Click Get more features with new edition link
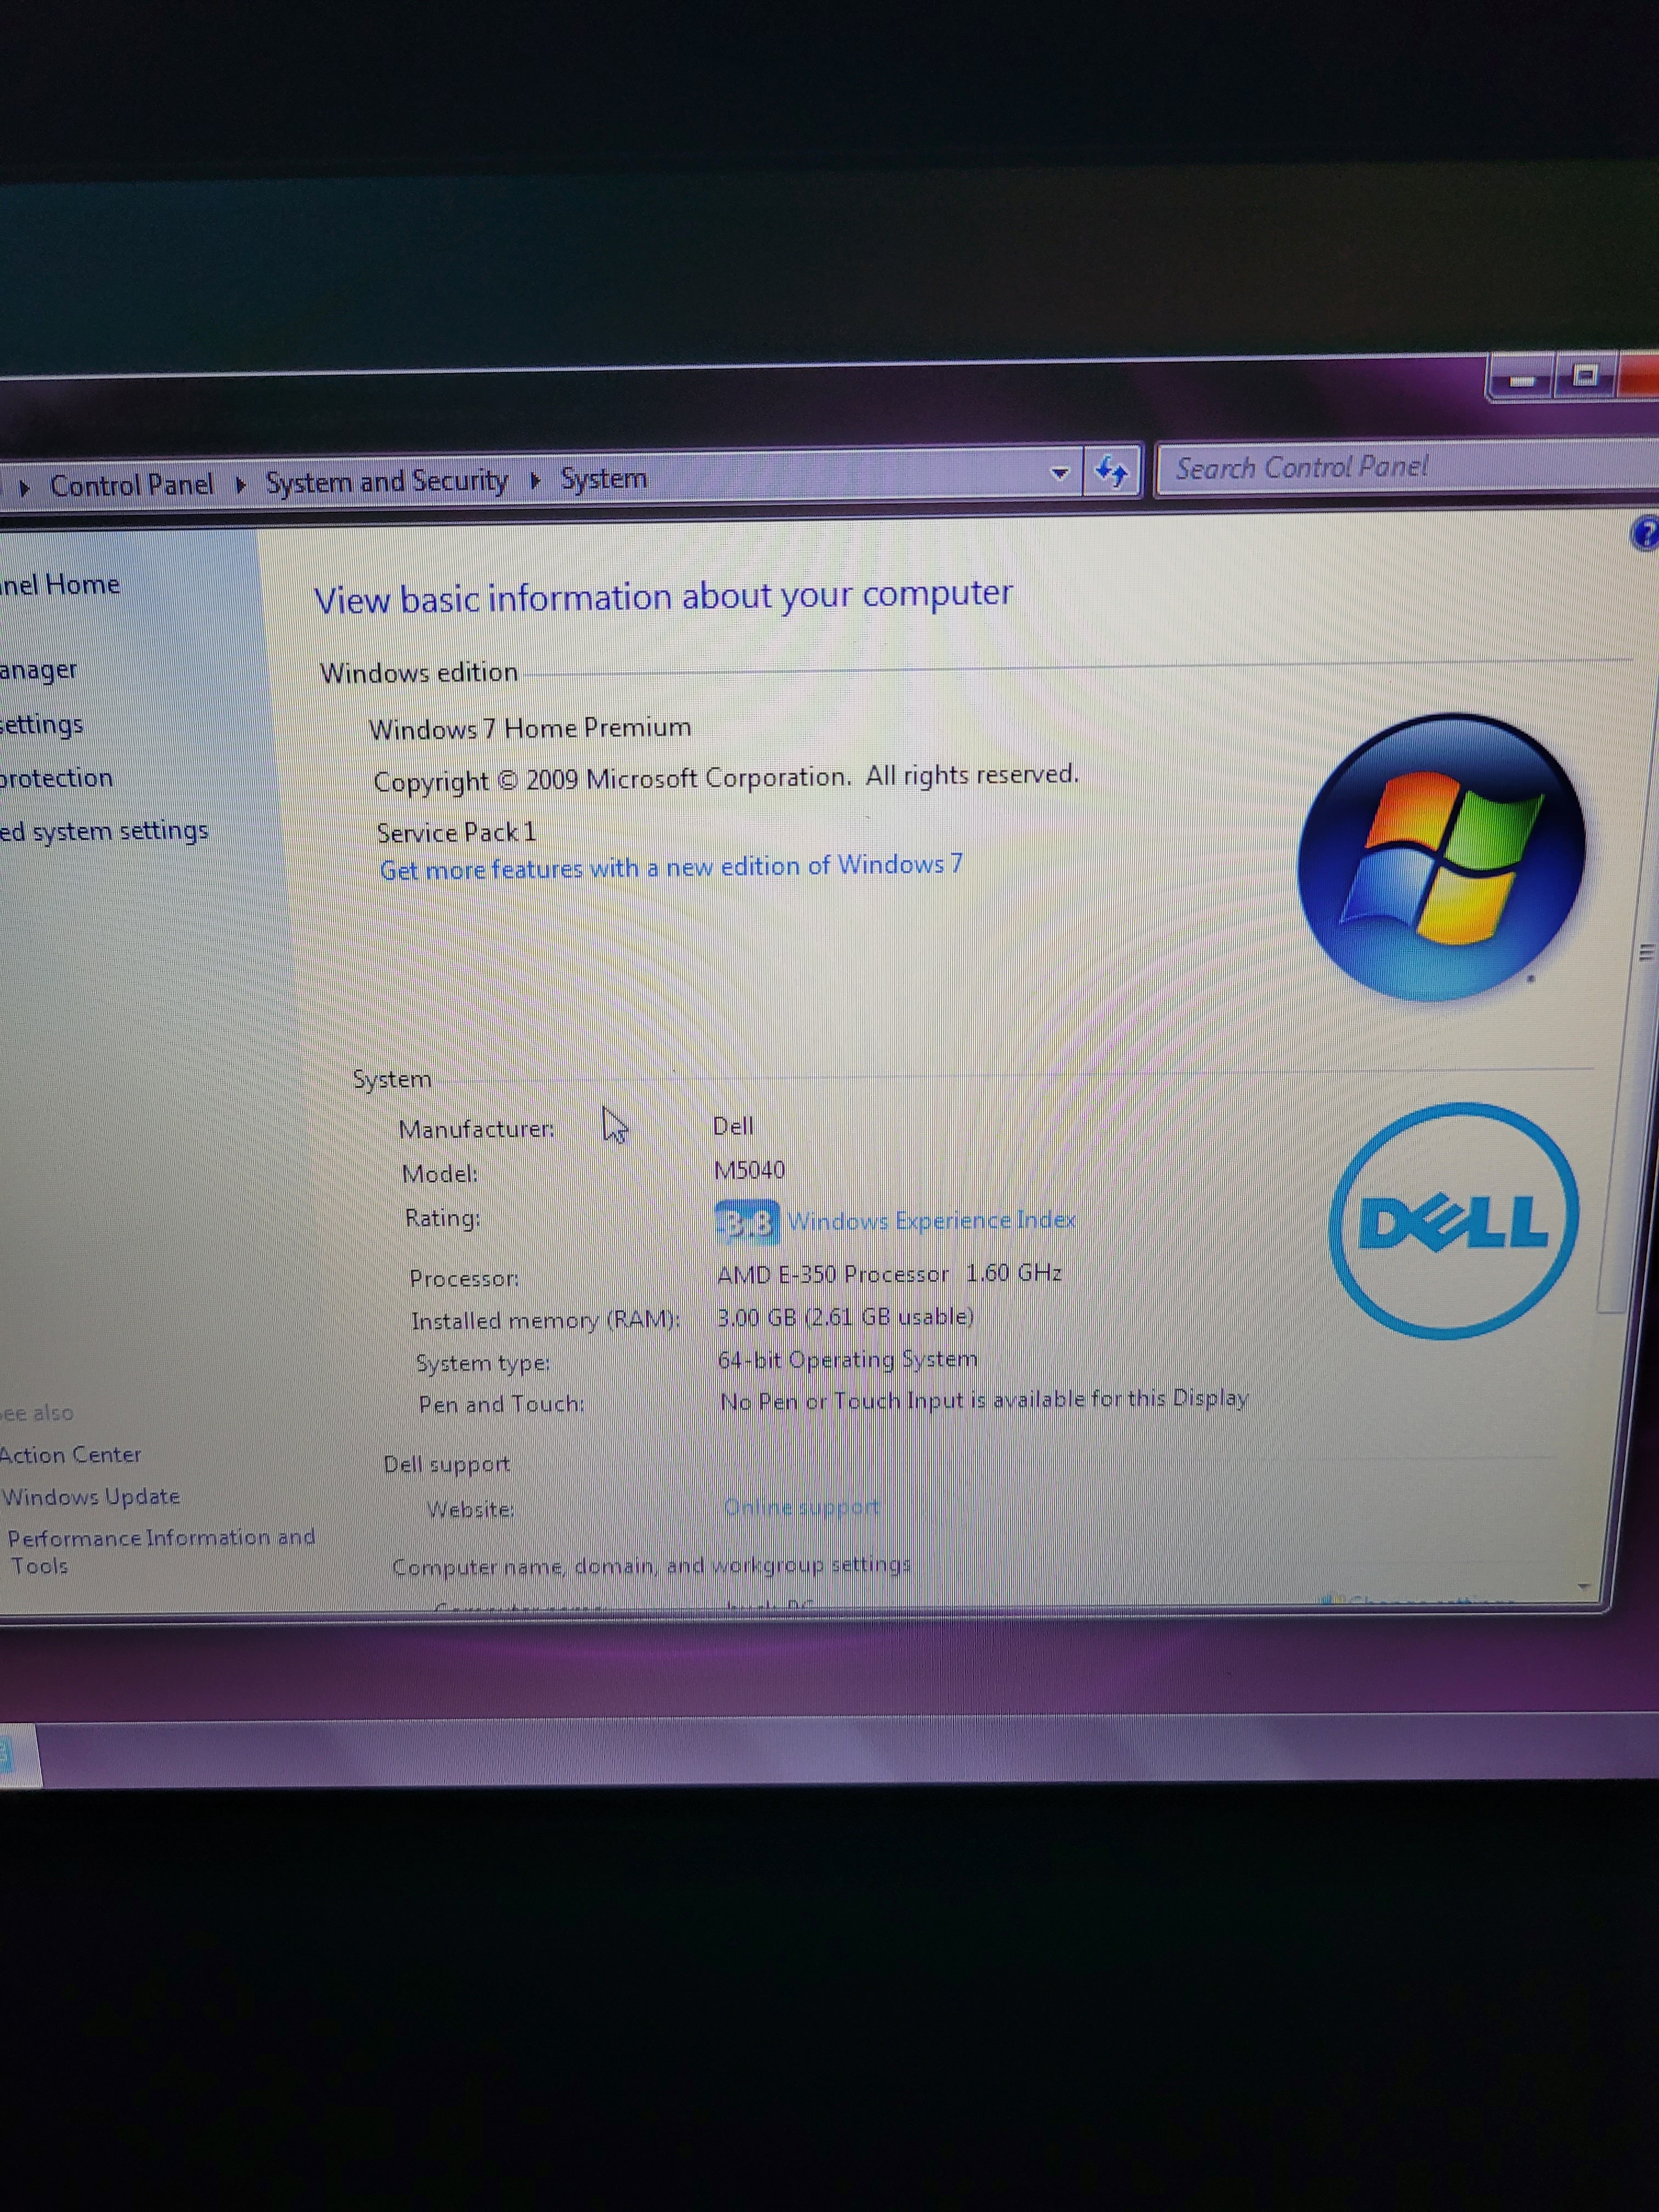 click(x=670, y=867)
